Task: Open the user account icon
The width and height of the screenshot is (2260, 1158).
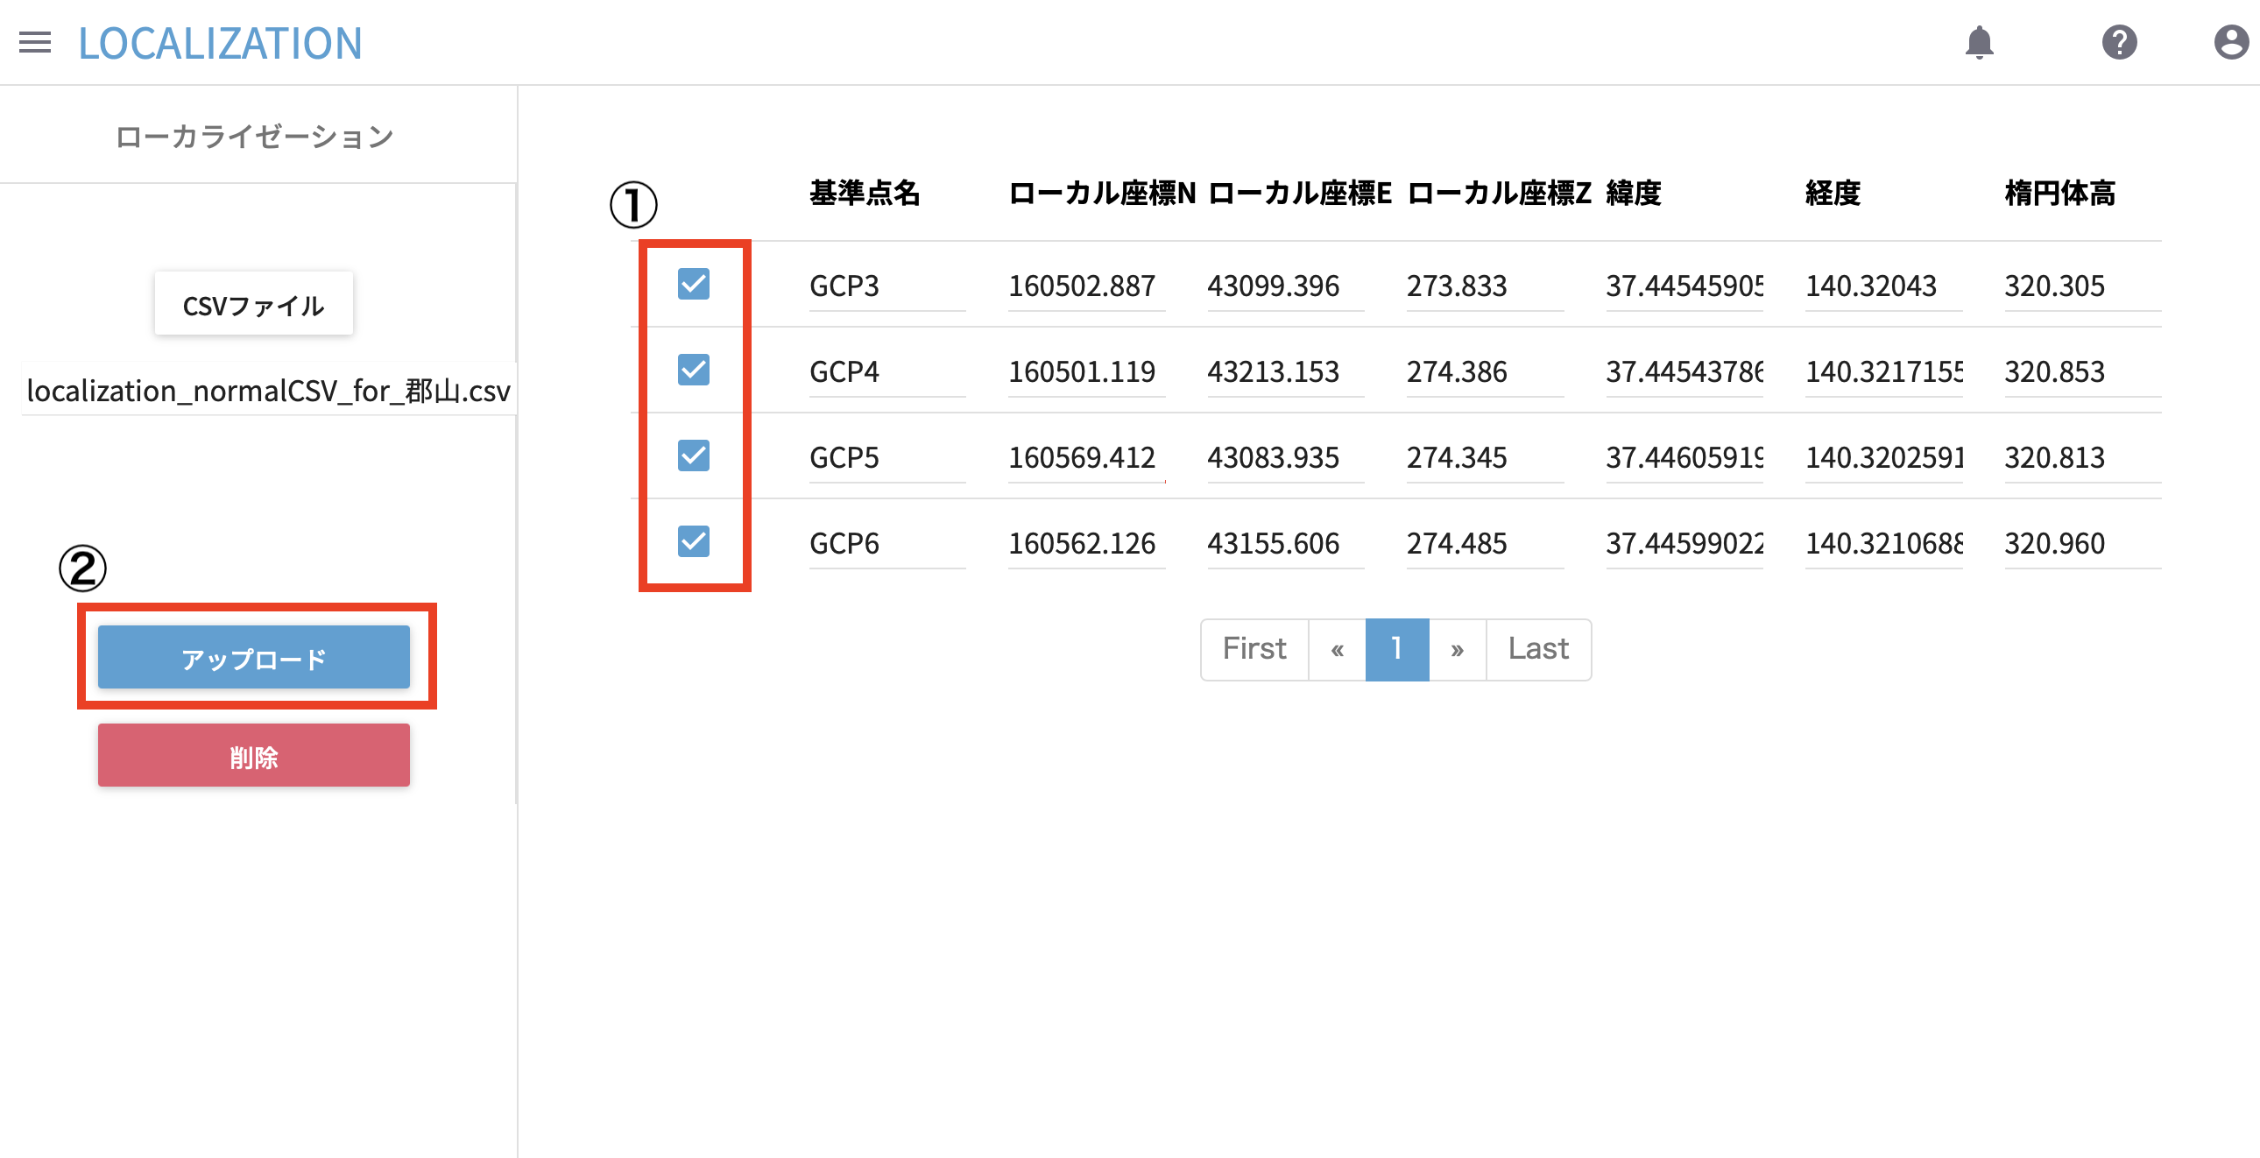Action: click(2230, 42)
